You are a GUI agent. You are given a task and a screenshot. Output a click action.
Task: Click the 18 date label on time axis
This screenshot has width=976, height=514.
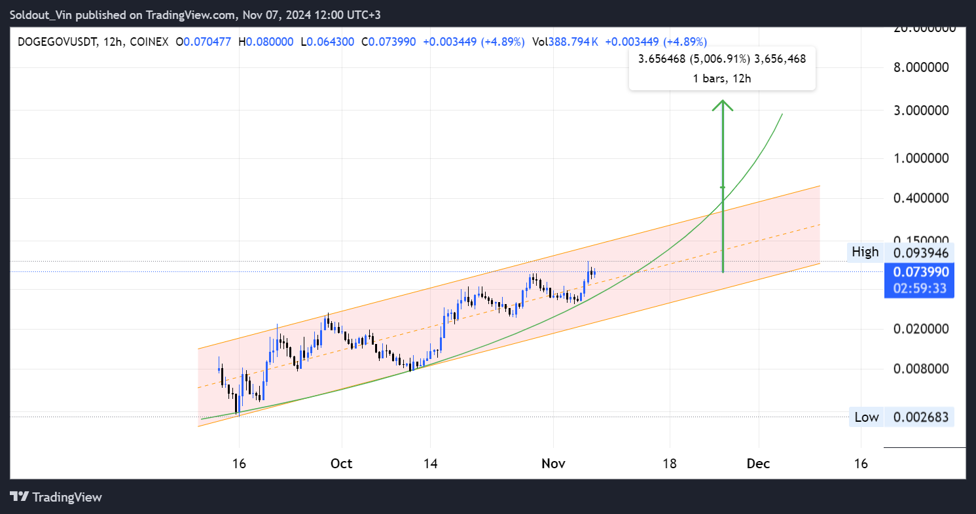pyautogui.click(x=669, y=464)
